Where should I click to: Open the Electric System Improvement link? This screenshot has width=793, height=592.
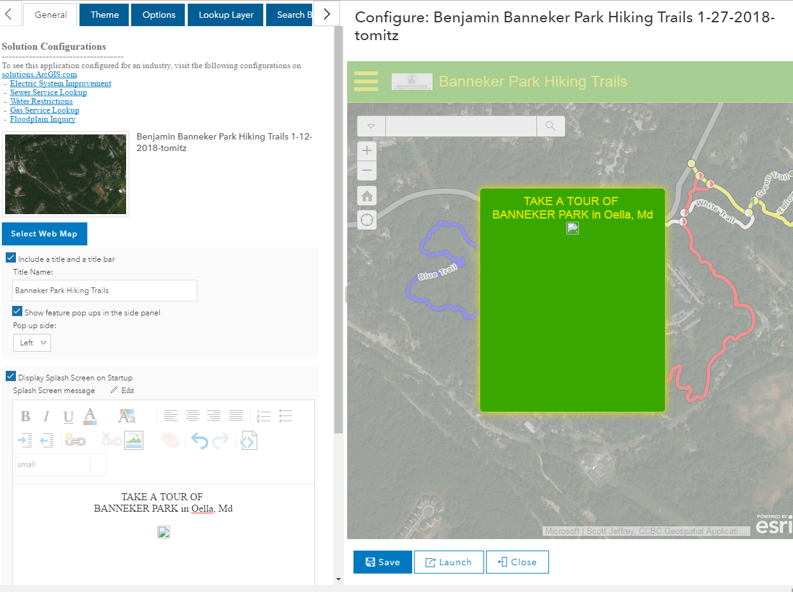[x=61, y=83]
